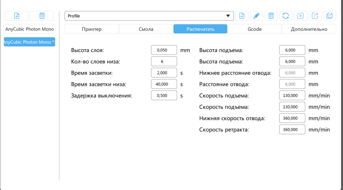Focus the Время засветки низа field
This screenshot has height=190, width=343.
tap(164, 84)
